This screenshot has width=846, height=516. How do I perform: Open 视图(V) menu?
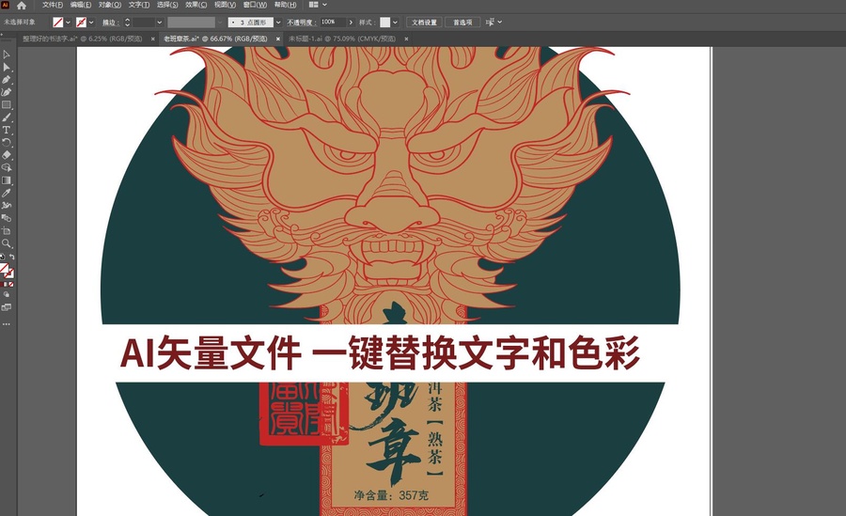point(225,5)
